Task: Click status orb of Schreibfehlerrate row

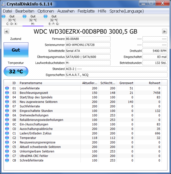Action: pos(7,160)
